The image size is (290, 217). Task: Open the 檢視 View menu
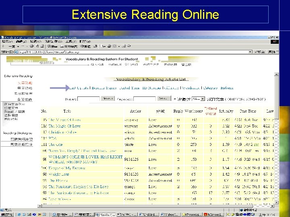35,41
